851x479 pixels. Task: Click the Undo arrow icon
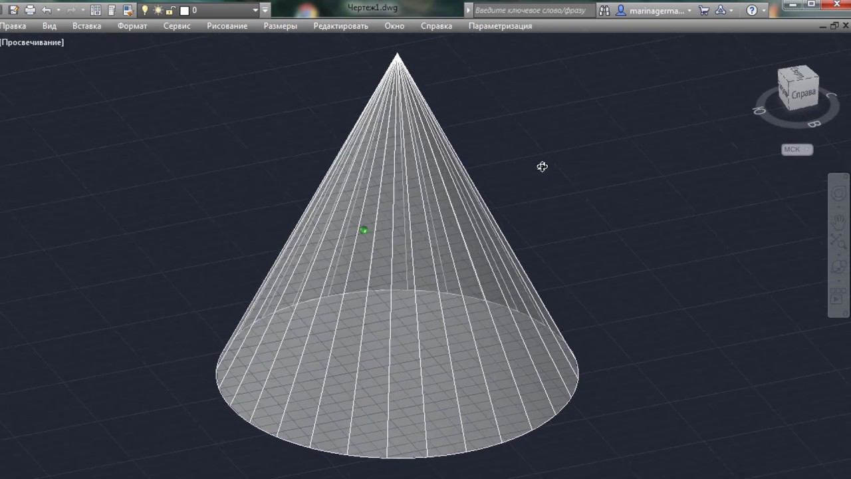[46, 10]
